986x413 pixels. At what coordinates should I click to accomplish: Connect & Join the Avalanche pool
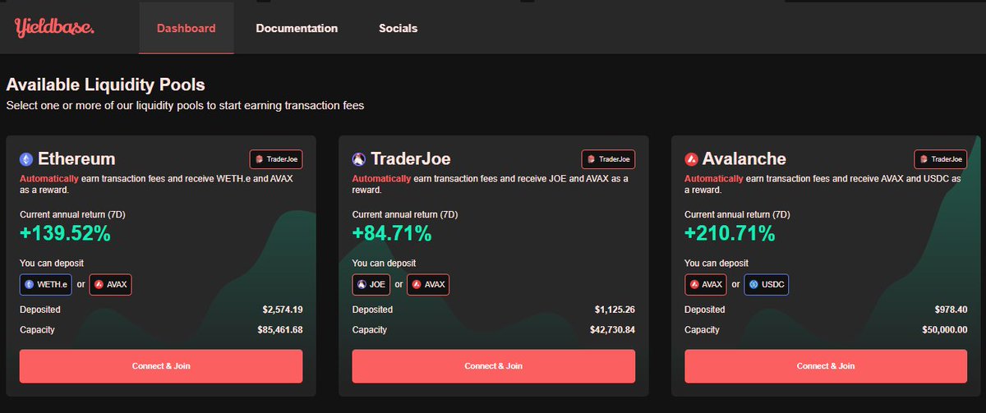tap(826, 366)
